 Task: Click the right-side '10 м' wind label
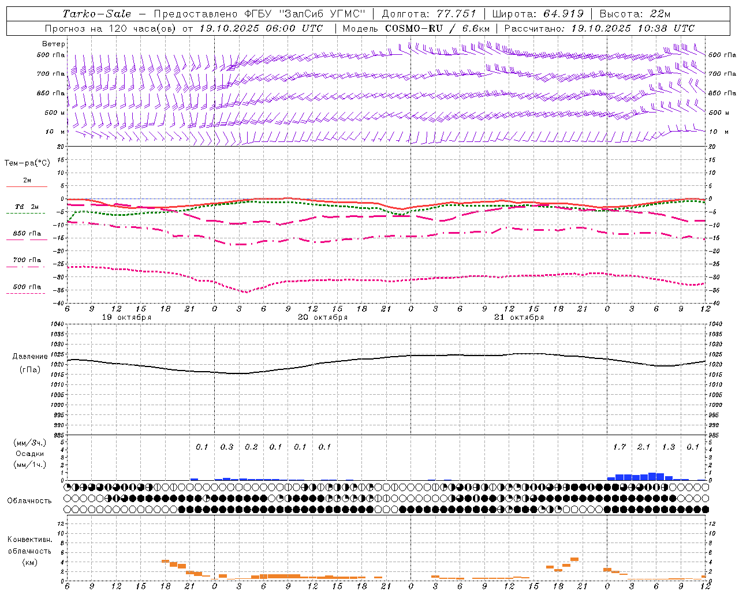tap(719, 132)
